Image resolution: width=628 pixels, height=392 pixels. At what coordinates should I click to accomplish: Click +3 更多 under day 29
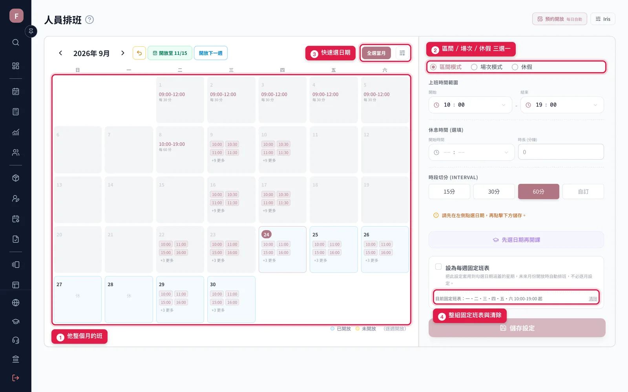pos(167,310)
